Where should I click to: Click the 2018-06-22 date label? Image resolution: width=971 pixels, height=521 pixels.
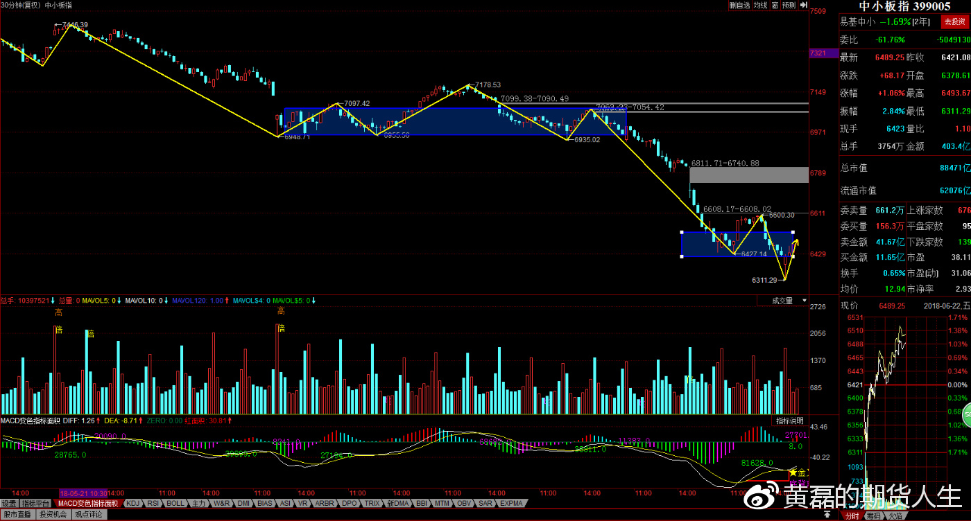(945, 306)
